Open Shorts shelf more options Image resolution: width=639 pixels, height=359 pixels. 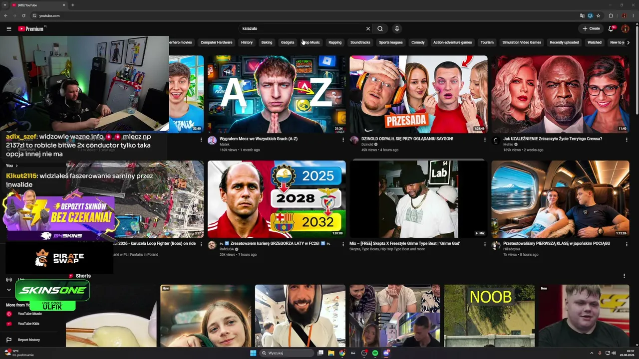click(x=624, y=276)
